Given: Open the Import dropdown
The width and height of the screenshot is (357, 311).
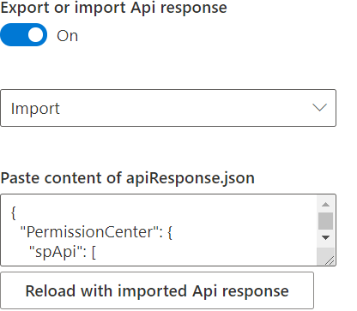Looking at the screenshot, I should pyautogui.click(x=168, y=108).
